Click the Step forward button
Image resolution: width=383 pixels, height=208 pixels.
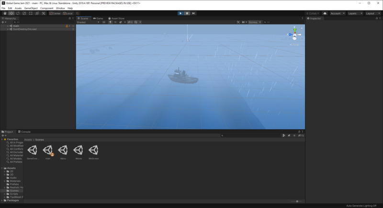(193, 13)
